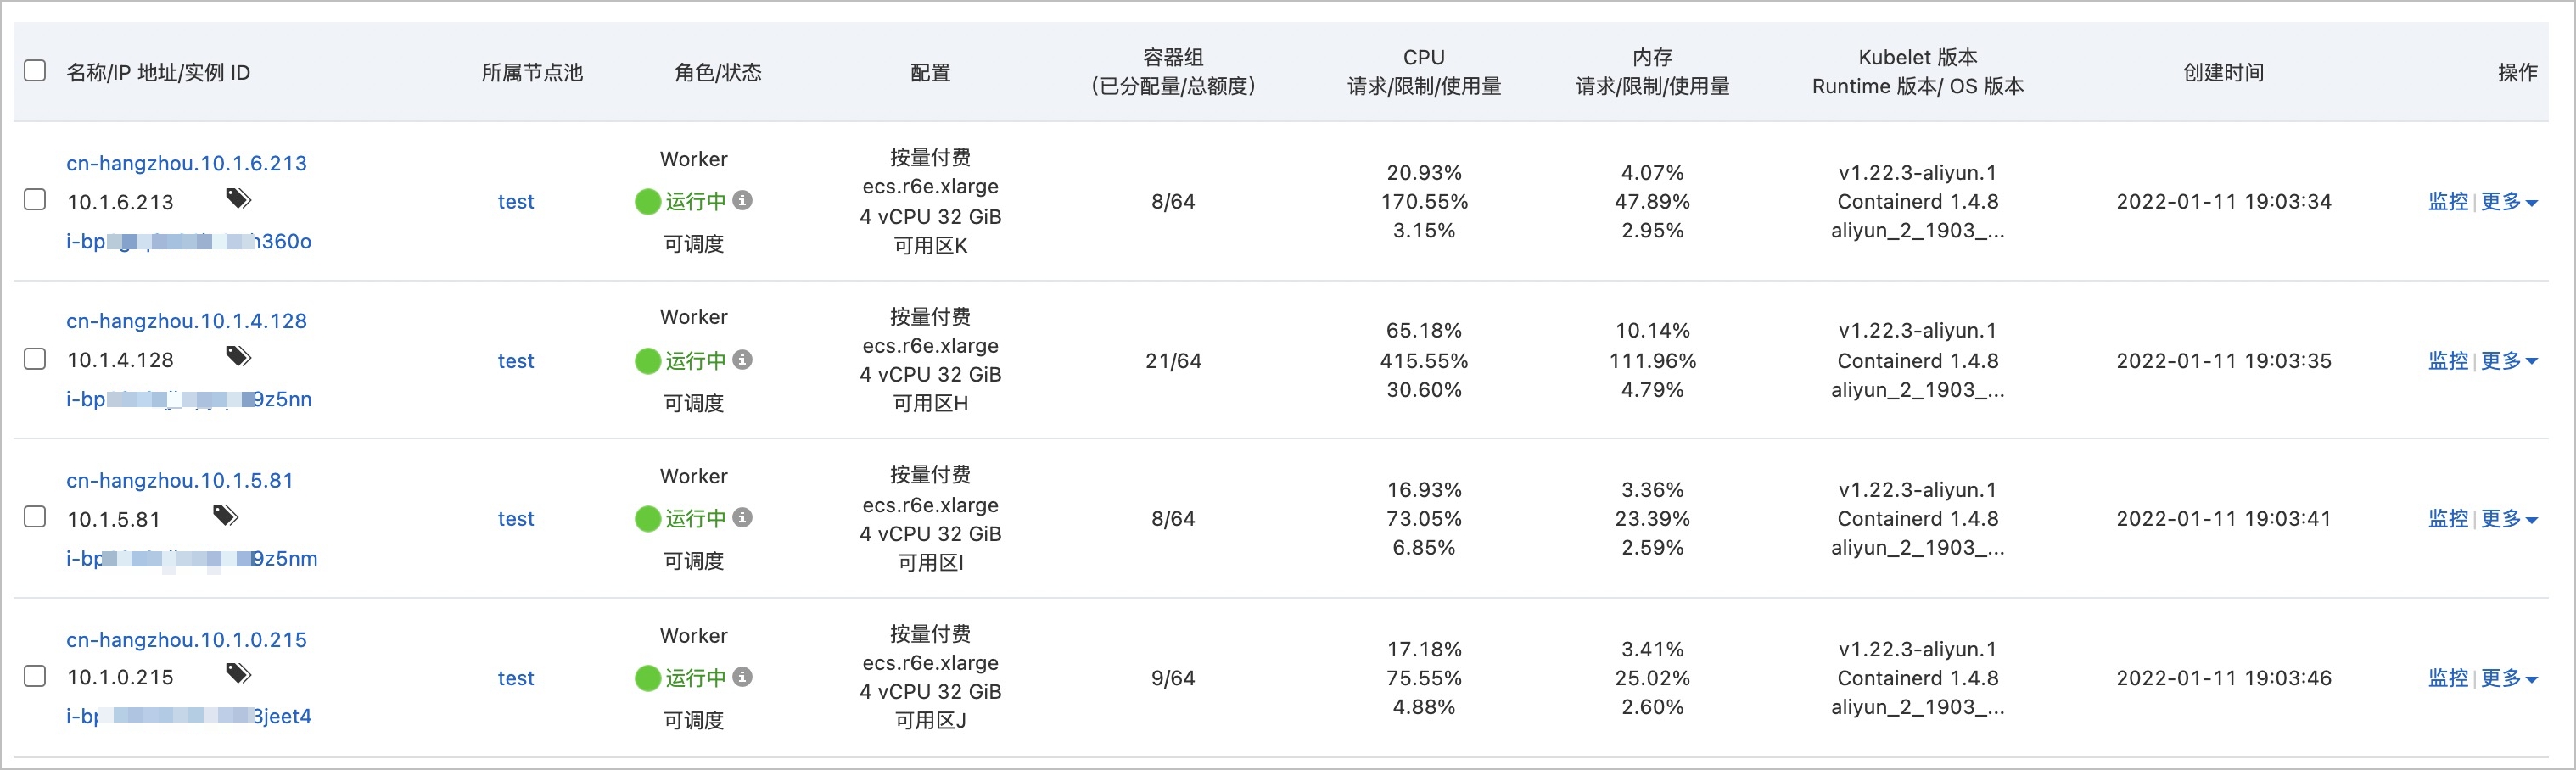The image size is (2576, 770).
Task: Click the 创建时间 column header
Action: [x=2224, y=71]
